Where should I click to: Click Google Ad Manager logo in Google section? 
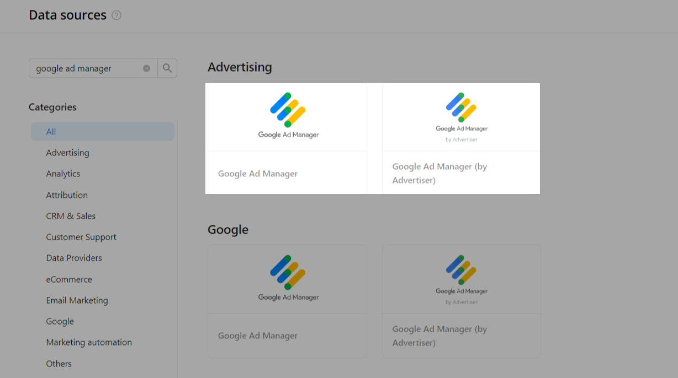(x=288, y=278)
